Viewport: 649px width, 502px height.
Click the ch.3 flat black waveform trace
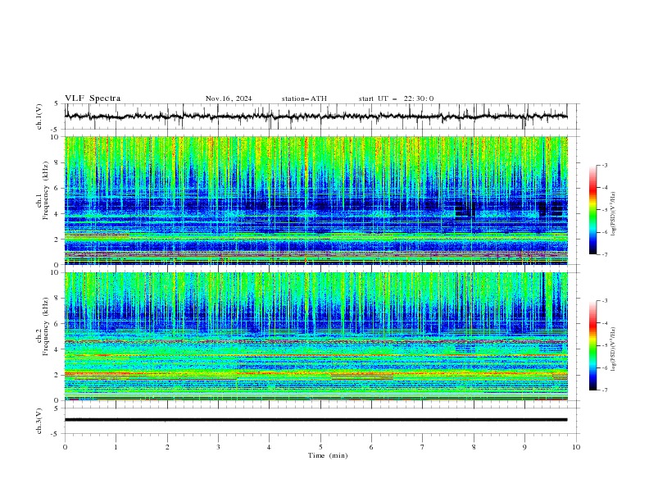coord(315,420)
